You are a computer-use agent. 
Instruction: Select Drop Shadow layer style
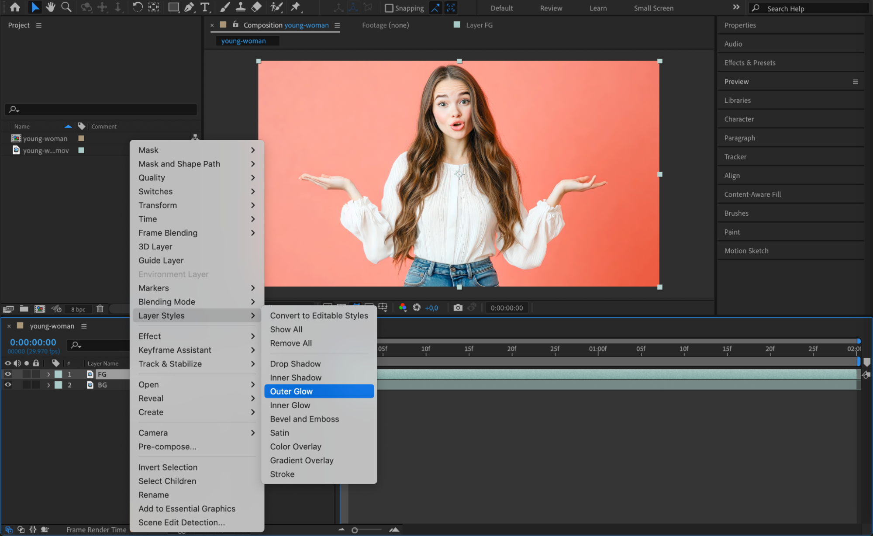pyautogui.click(x=295, y=364)
